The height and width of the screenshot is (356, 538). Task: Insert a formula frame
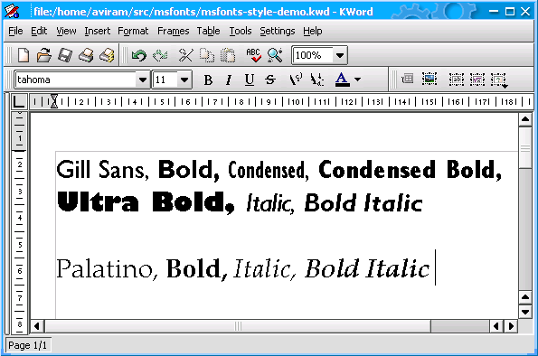coord(477,80)
